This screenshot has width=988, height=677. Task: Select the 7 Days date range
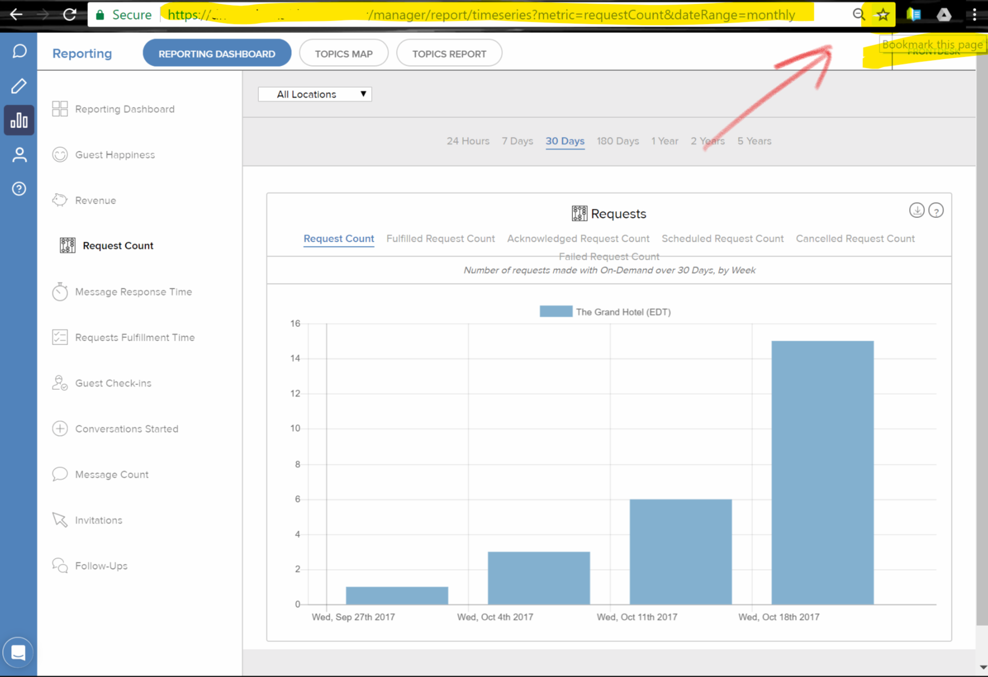coord(517,141)
